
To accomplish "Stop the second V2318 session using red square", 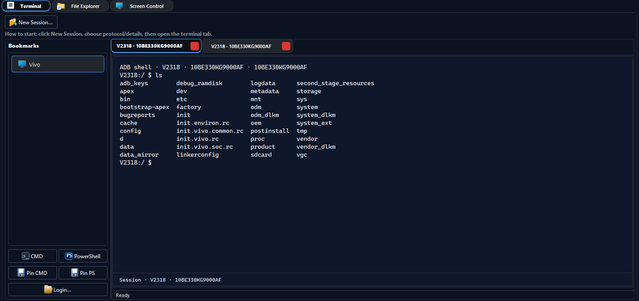I will [x=286, y=45].
